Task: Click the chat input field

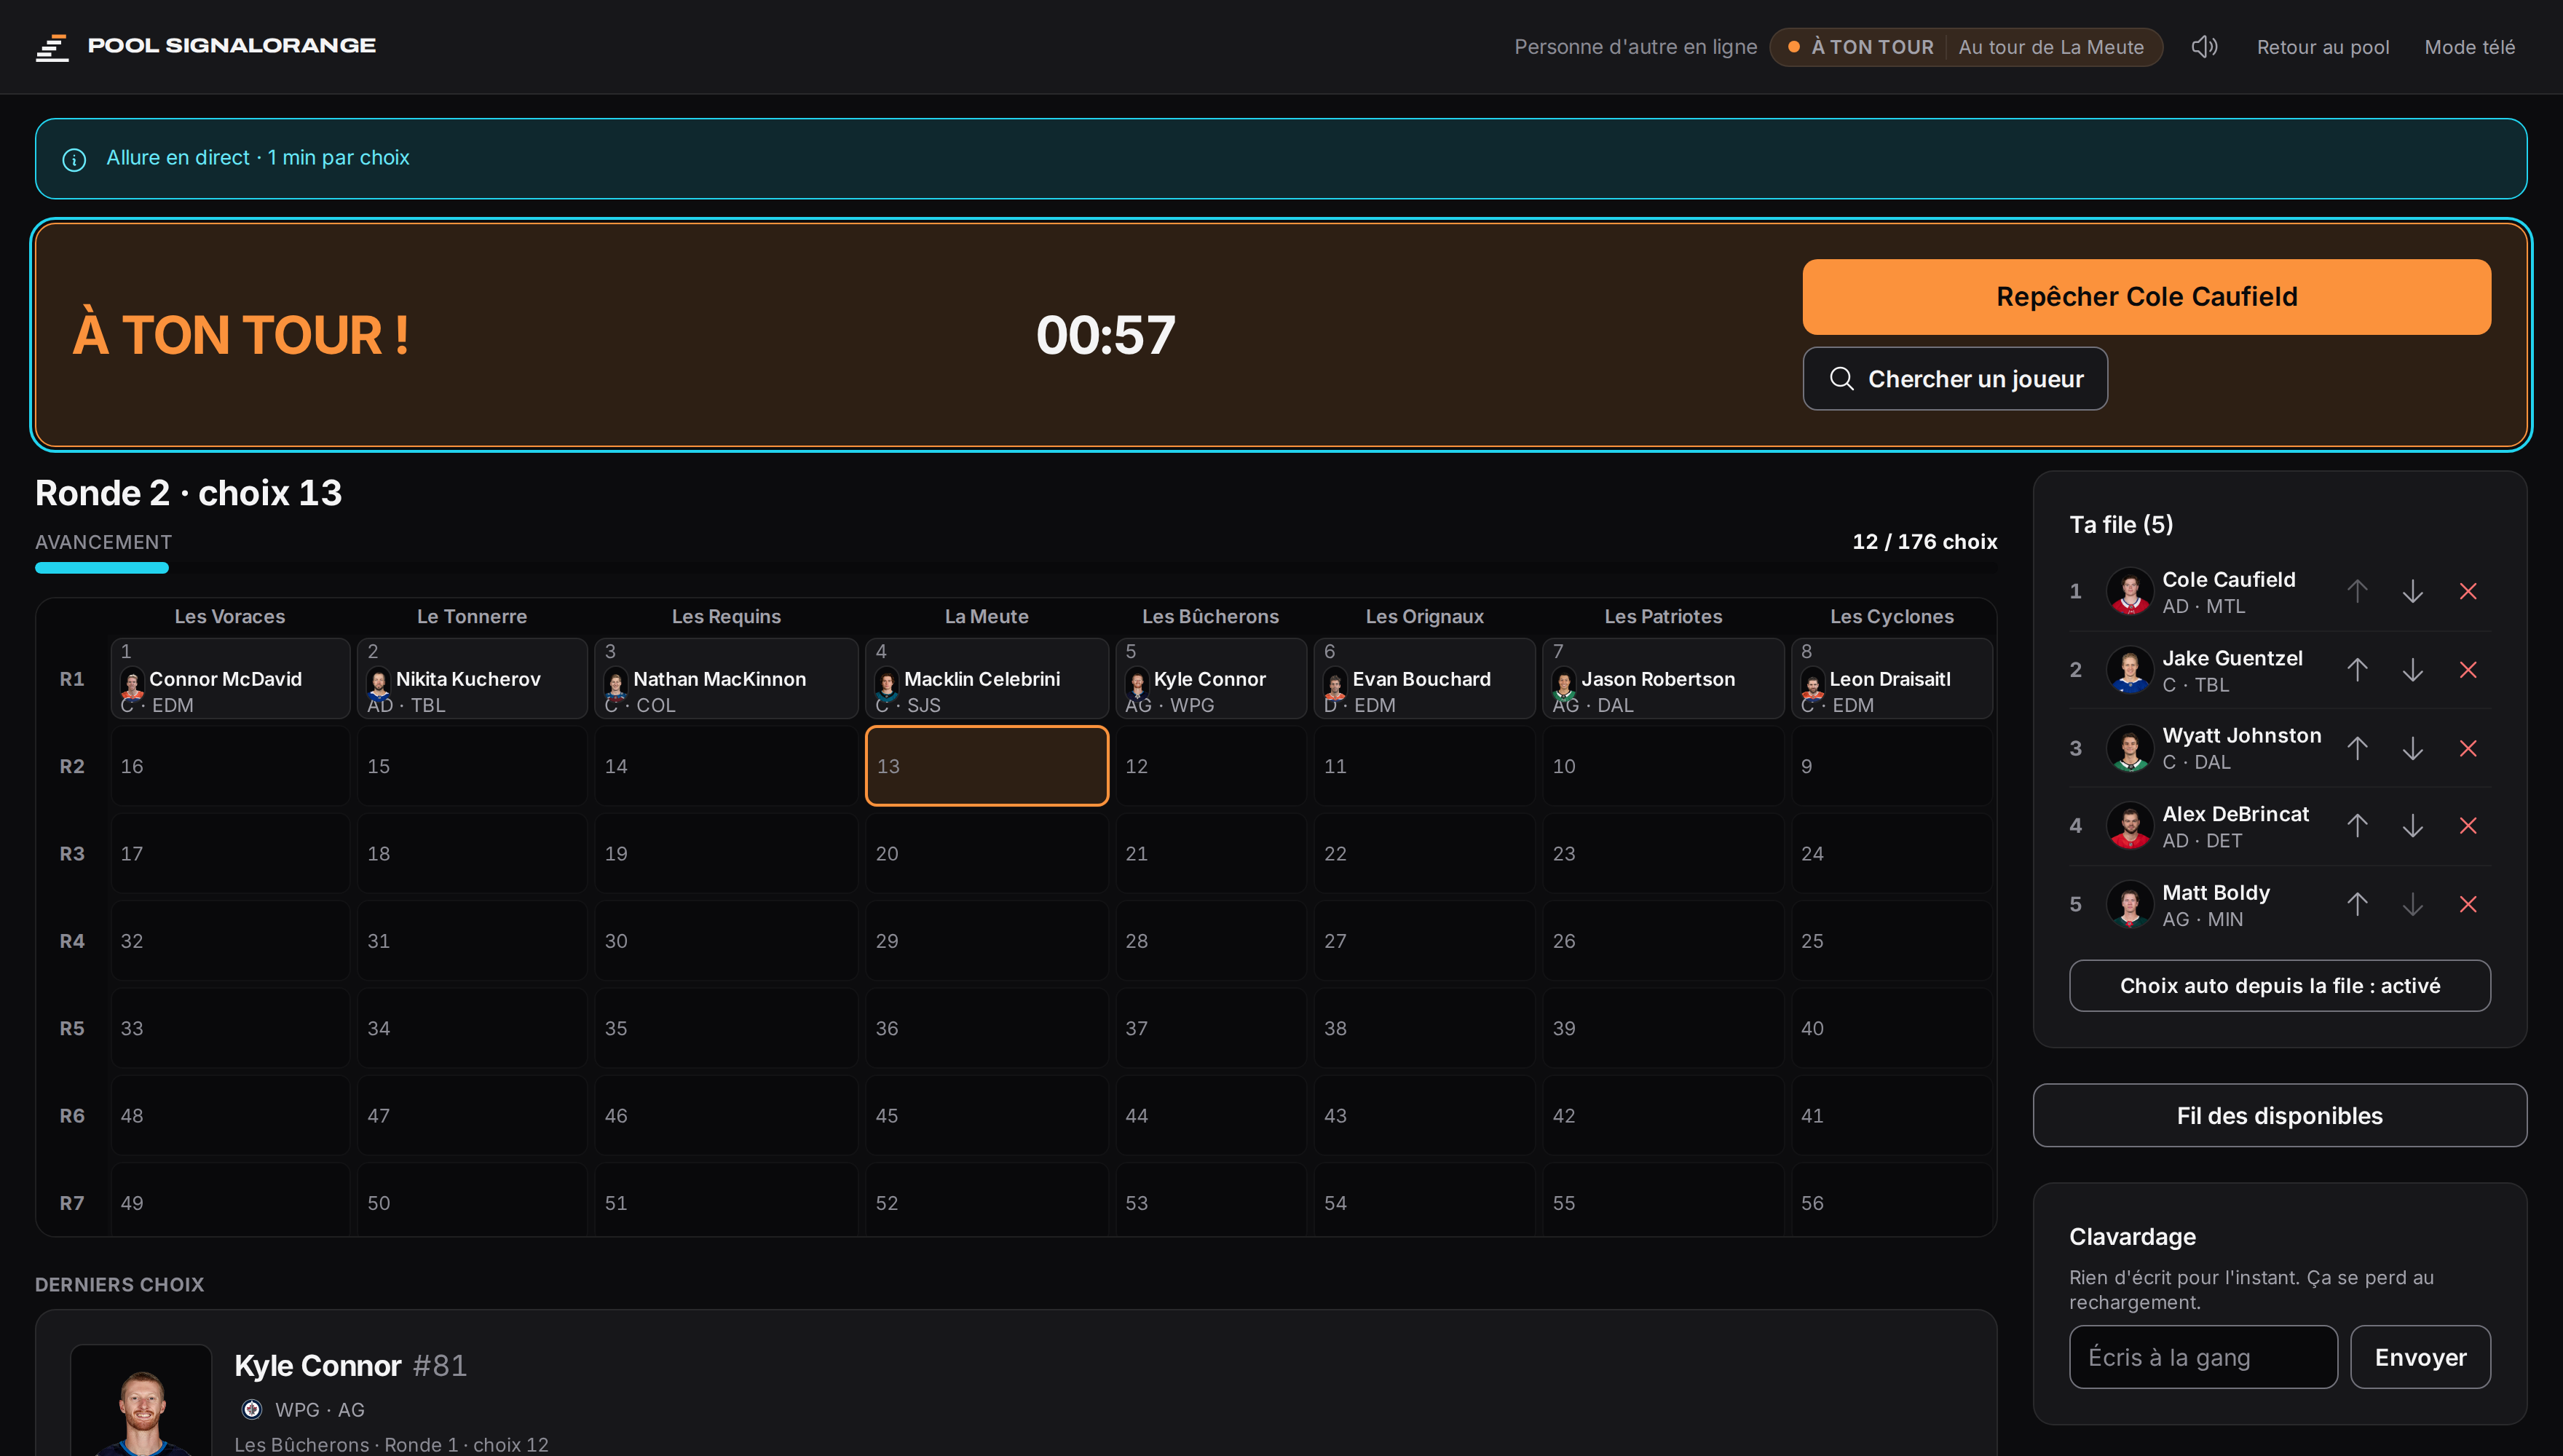Action: click(x=2203, y=1357)
